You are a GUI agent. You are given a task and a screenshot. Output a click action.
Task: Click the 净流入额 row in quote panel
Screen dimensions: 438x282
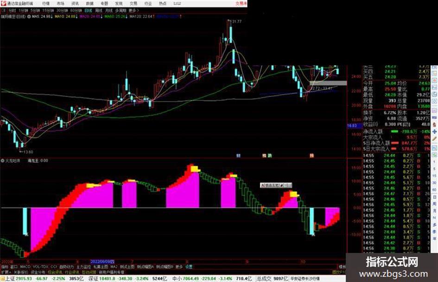pyautogui.click(x=396, y=131)
